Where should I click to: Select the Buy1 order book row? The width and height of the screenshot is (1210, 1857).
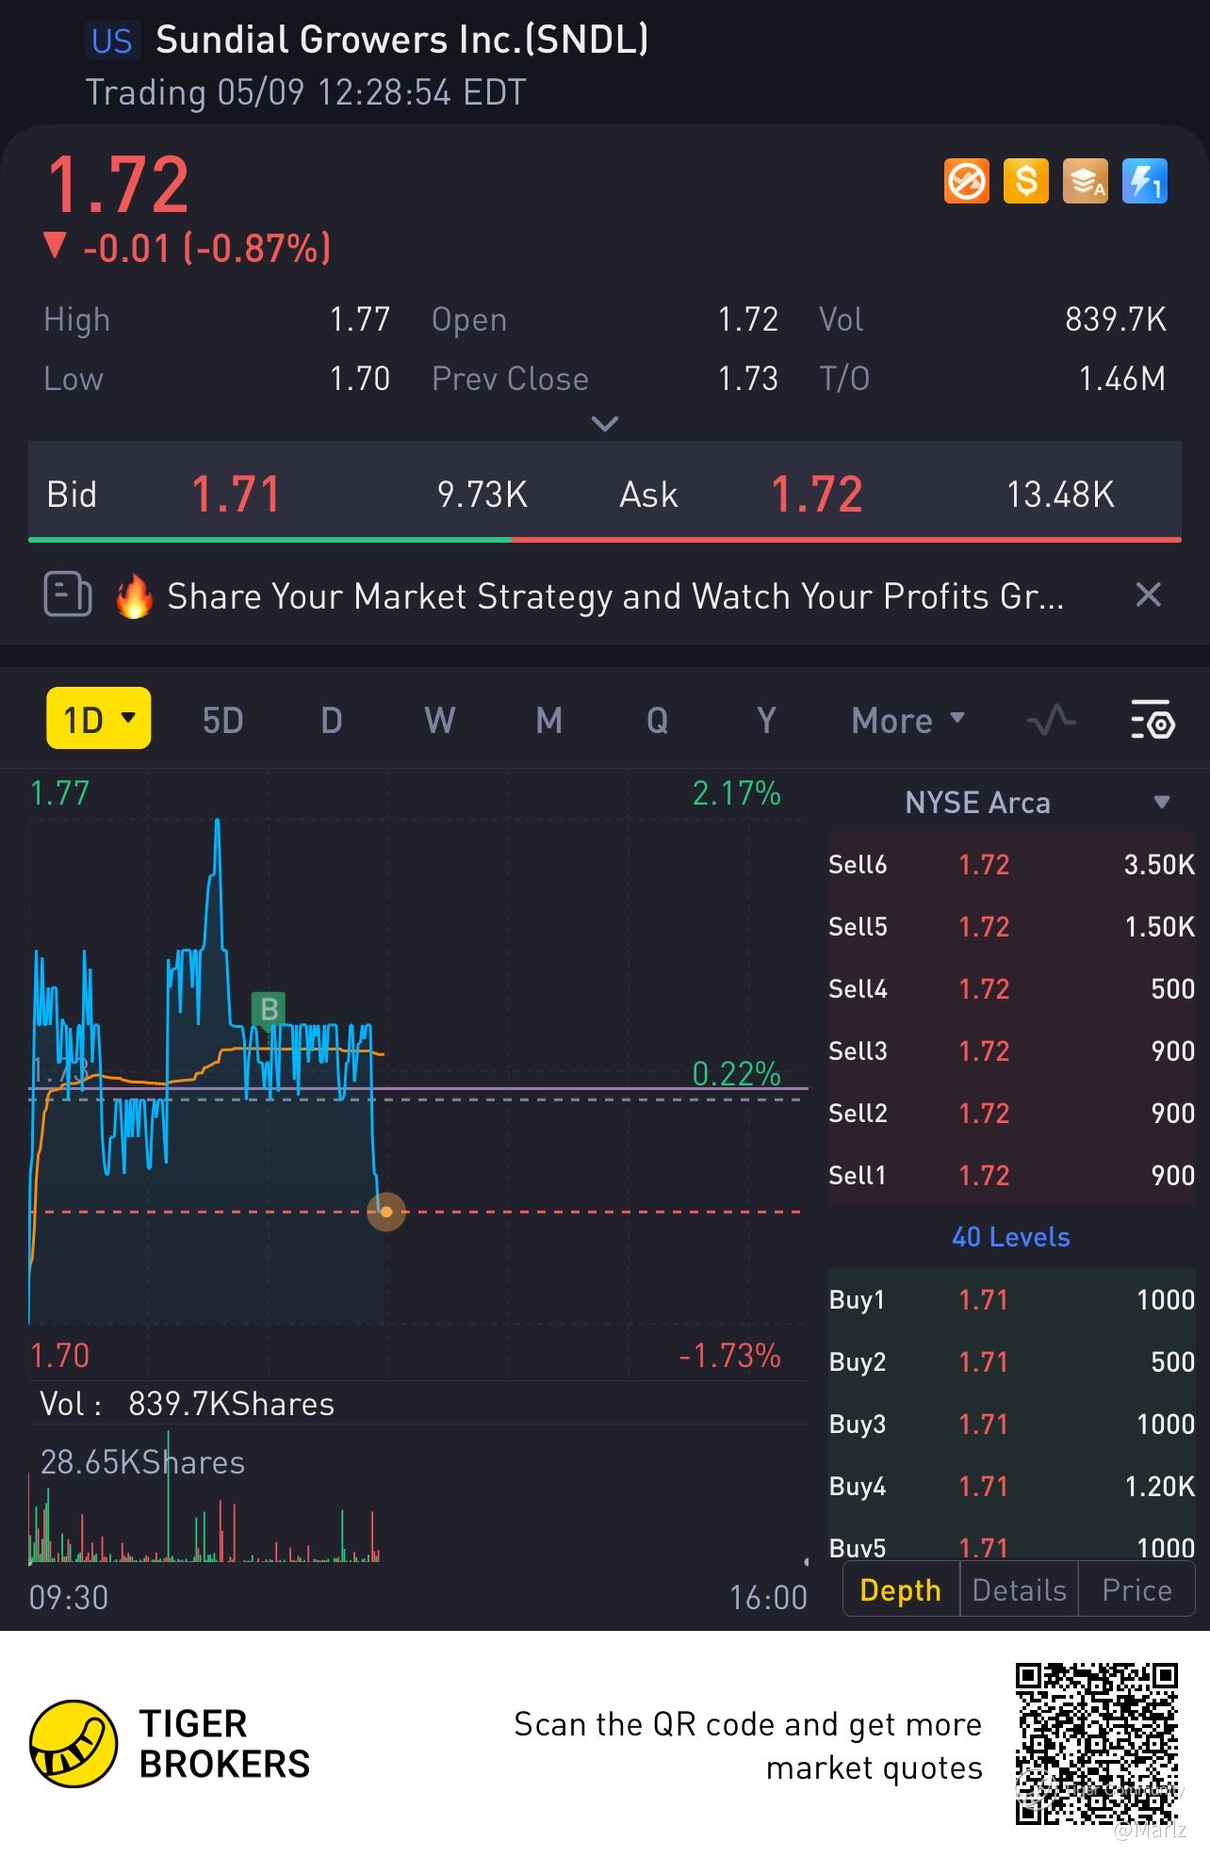tap(1011, 1299)
